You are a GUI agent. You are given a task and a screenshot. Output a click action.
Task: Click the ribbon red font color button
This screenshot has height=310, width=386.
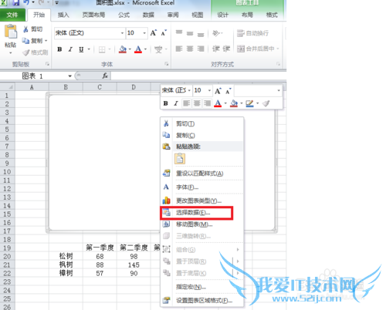pyautogui.click(x=138, y=49)
